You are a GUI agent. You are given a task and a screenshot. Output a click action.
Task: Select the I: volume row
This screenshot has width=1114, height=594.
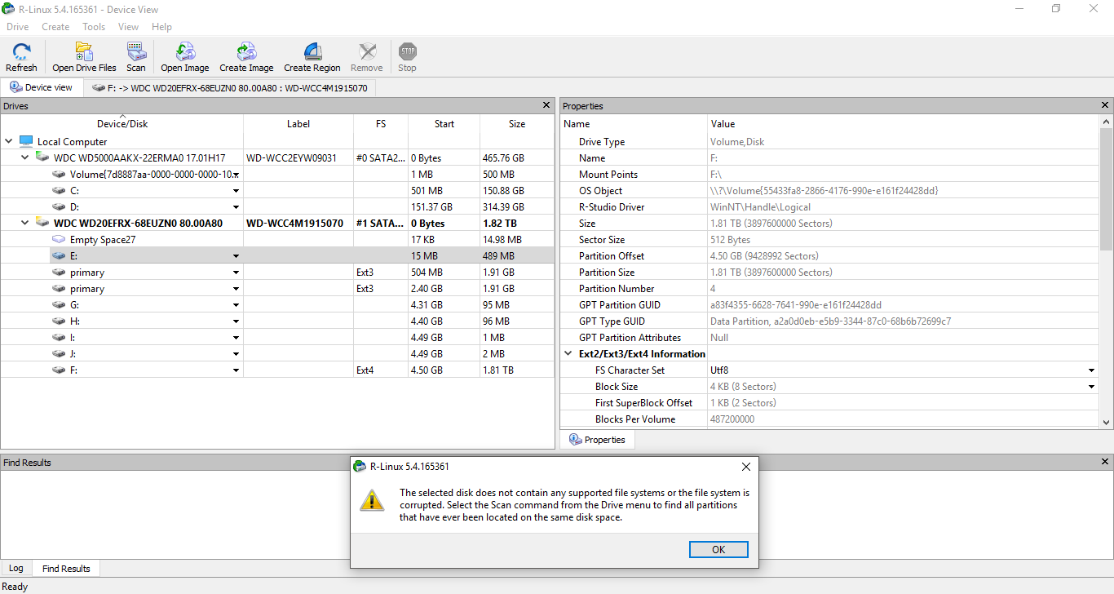(x=277, y=337)
